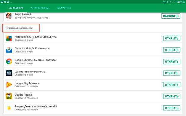Open Антивирус 2017 AVG with Открыть button
Image resolution: width=186 pixels, height=116 pixels.
[x=172, y=38]
